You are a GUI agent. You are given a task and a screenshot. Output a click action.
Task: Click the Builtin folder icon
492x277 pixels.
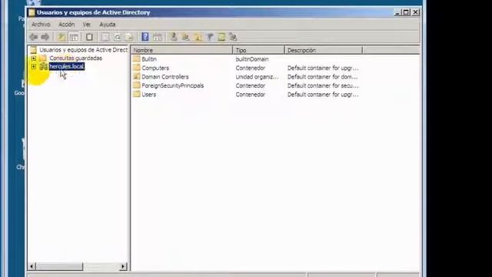click(x=137, y=58)
